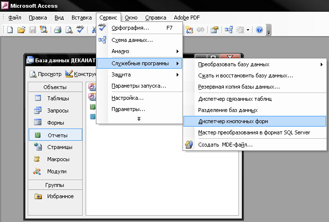Choose Параметры запуска… menu entry
The height and width of the screenshot is (222, 329).
click(x=139, y=86)
